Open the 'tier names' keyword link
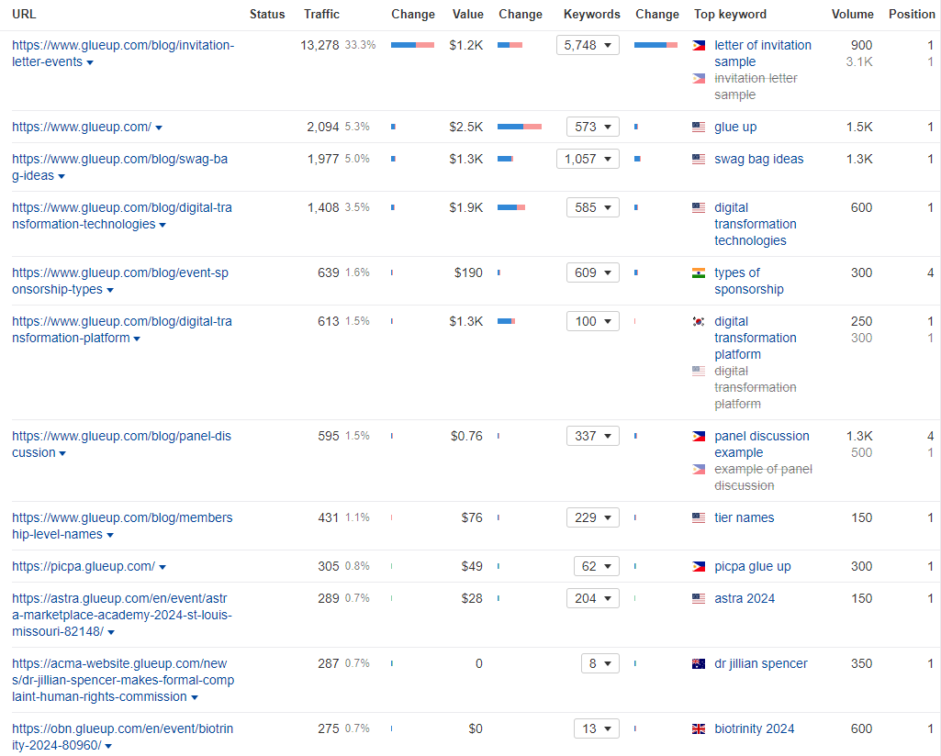 click(x=744, y=517)
